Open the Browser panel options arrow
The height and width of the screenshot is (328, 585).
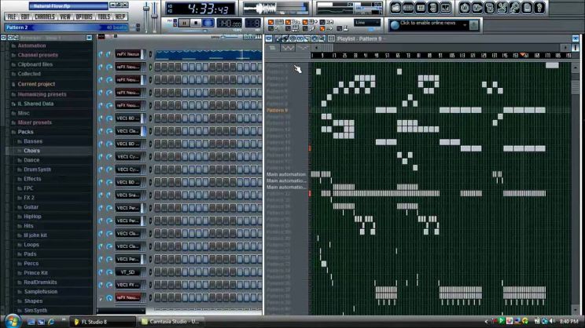tap(3, 38)
